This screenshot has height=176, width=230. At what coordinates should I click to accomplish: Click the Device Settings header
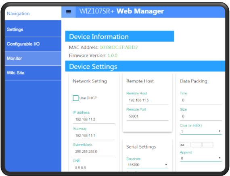[145, 66]
